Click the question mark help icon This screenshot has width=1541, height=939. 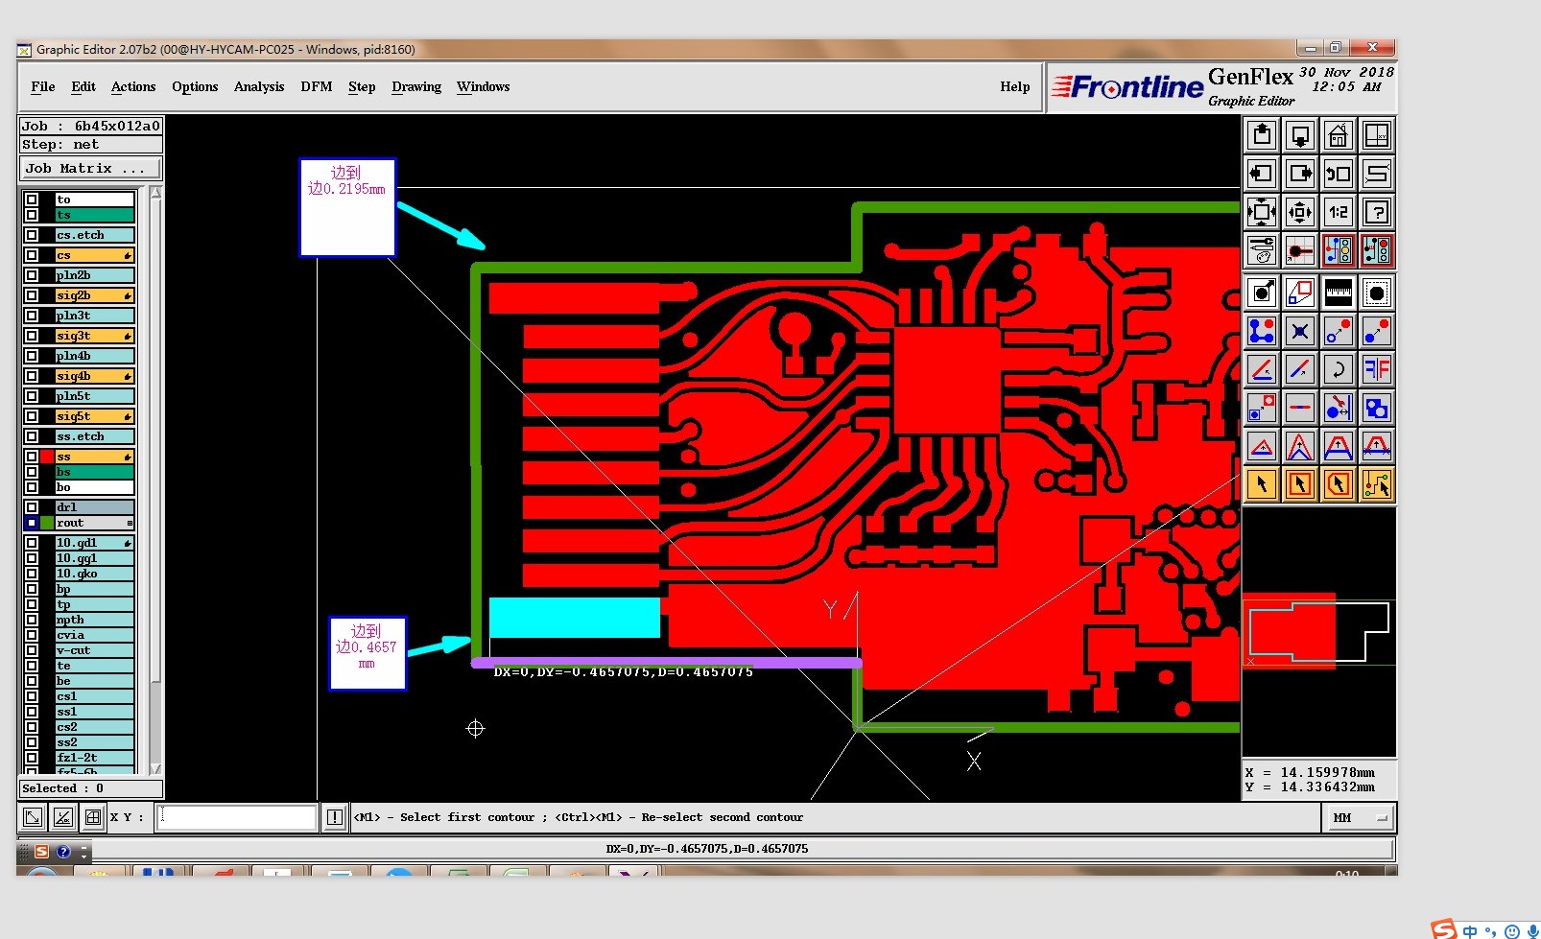click(x=1377, y=212)
